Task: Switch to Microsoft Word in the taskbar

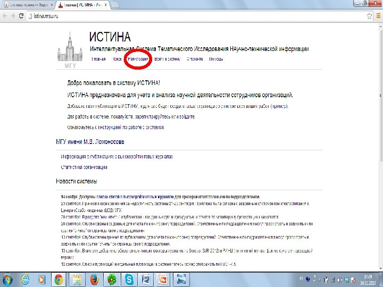Action: click(x=146, y=280)
